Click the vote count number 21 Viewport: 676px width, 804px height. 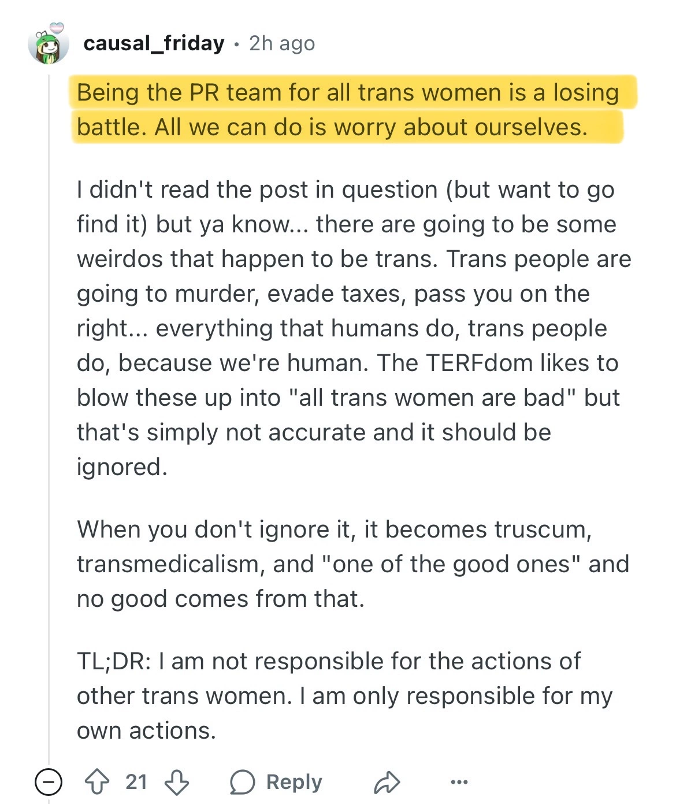pyautogui.click(x=136, y=782)
